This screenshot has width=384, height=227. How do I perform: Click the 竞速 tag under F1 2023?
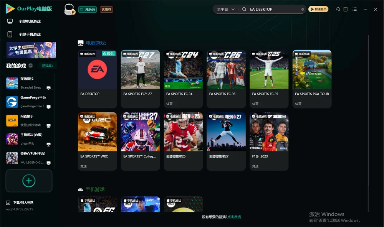[255, 166]
